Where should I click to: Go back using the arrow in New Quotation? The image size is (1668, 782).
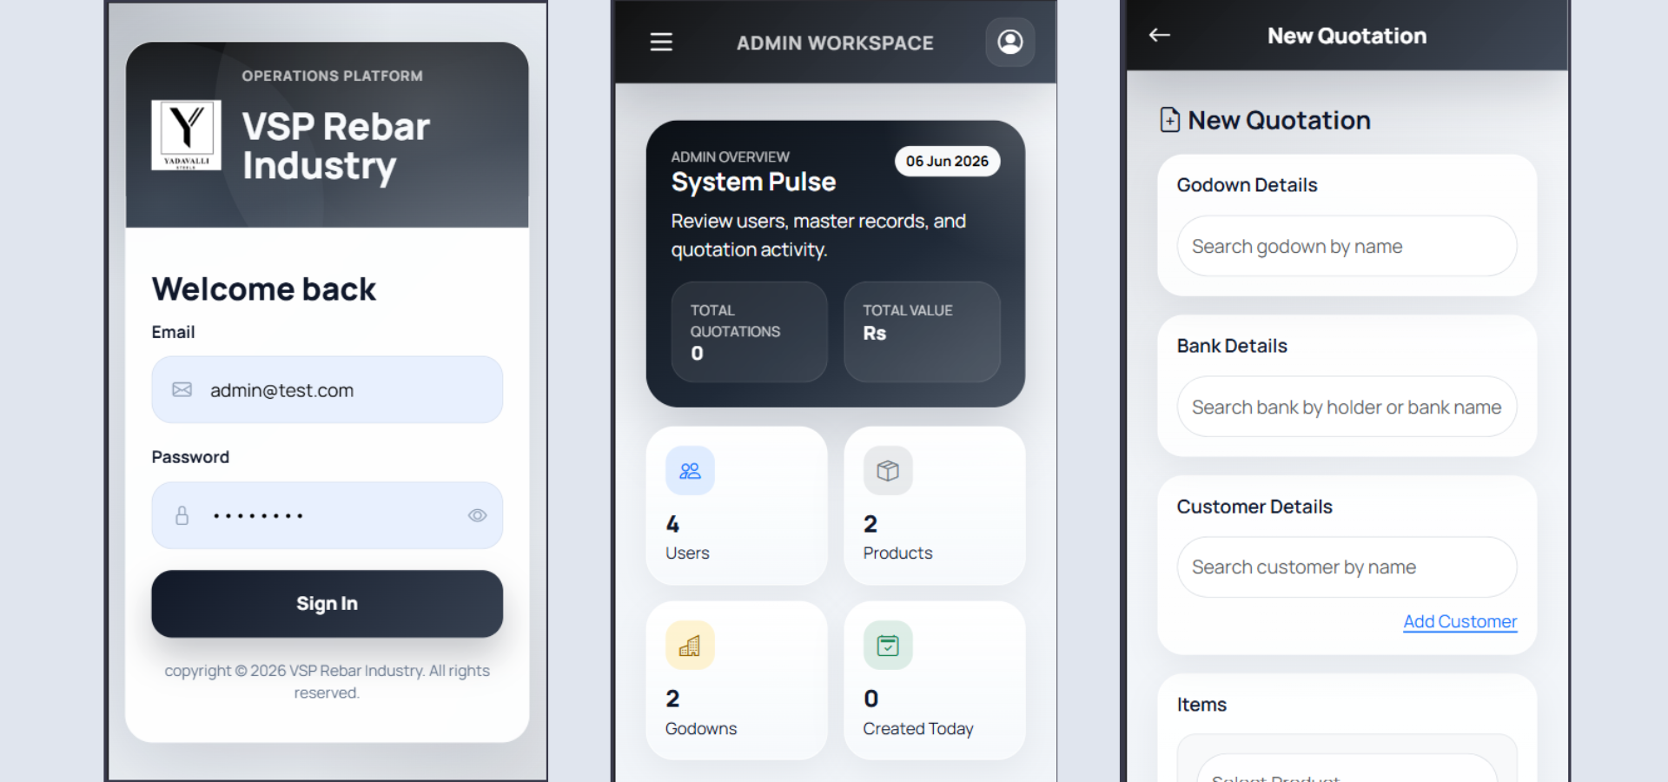point(1160,35)
